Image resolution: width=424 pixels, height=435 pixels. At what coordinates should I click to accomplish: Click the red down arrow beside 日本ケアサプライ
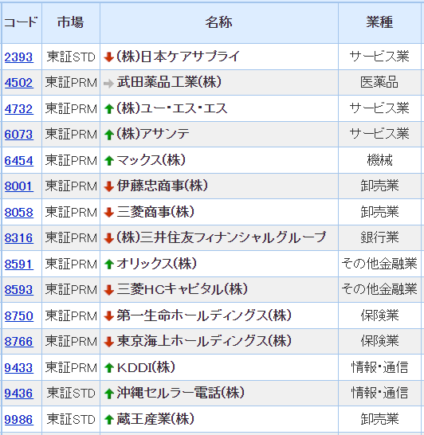[108, 57]
